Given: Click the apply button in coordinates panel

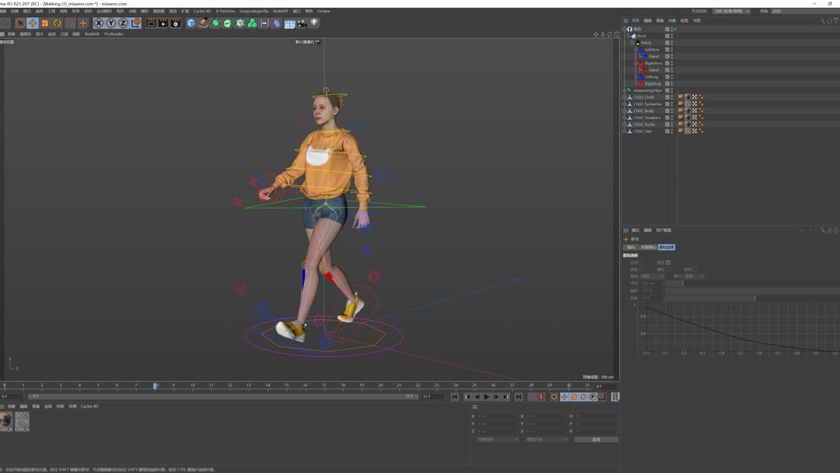Looking at the screenshot, I should (x=595, y=440).
